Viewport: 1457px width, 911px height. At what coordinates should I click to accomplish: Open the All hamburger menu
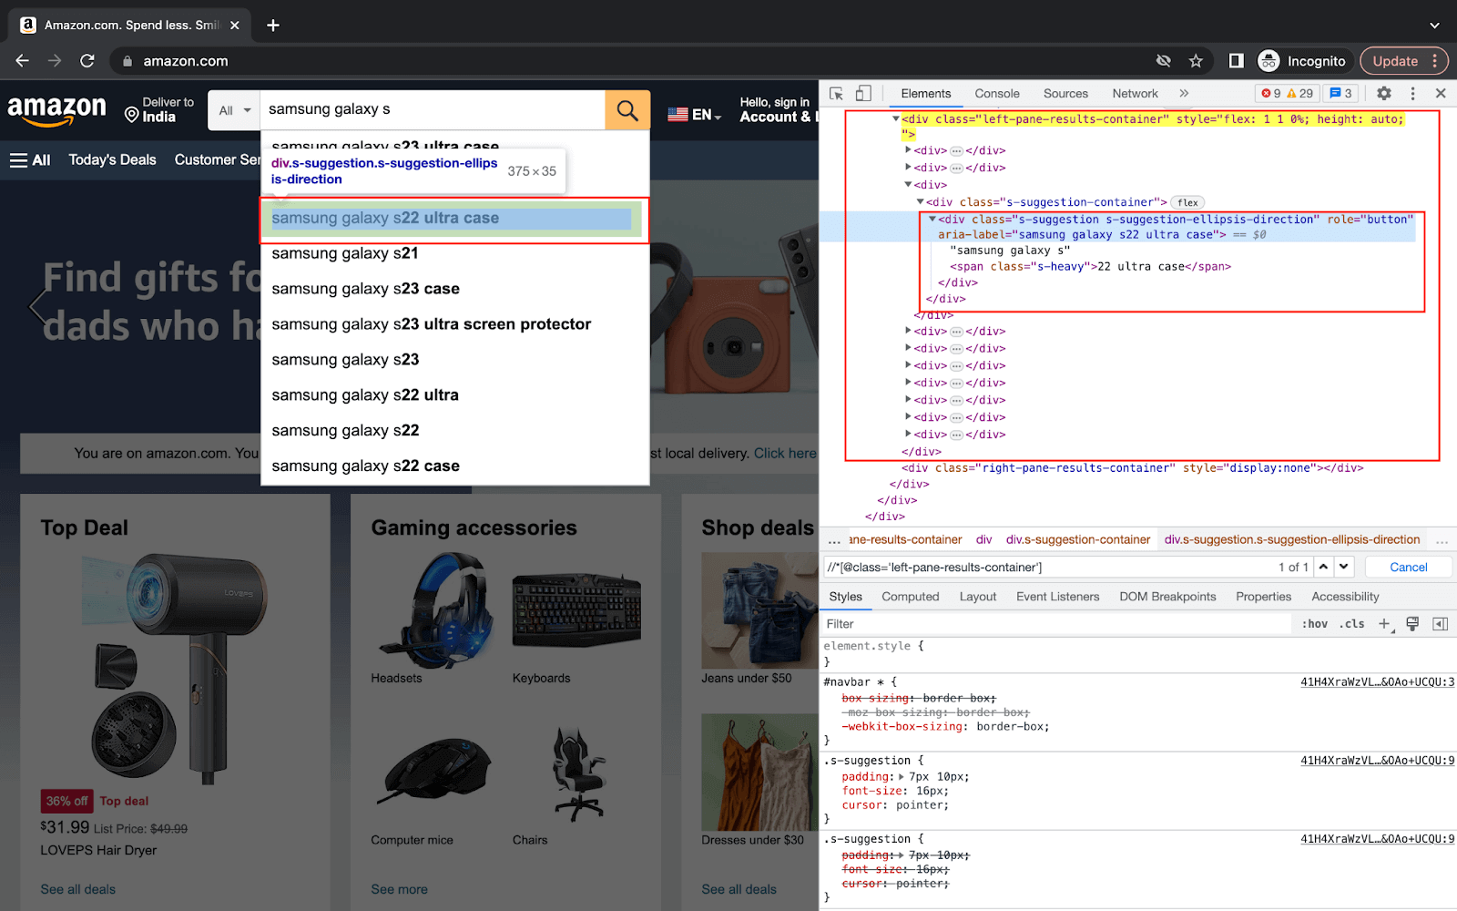(x=30, y=159)
